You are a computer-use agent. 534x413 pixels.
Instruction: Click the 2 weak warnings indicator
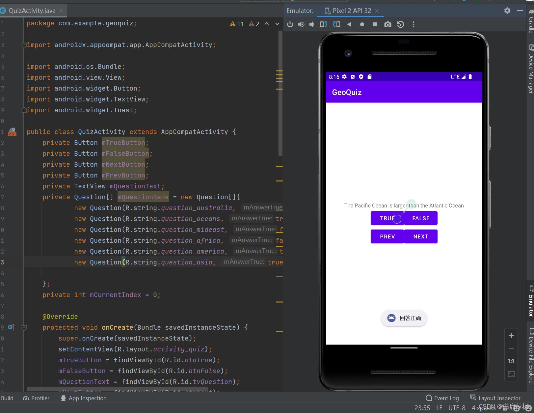point(254,24)
